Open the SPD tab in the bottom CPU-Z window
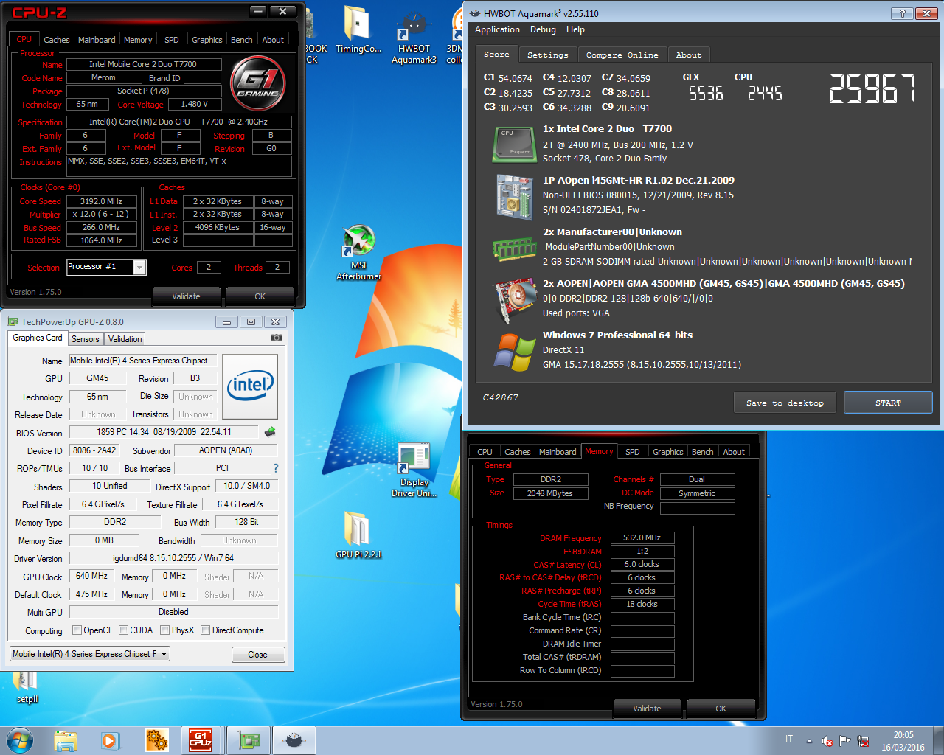The height and width of the screenshot is (755, 944). [x=633, y=452]
